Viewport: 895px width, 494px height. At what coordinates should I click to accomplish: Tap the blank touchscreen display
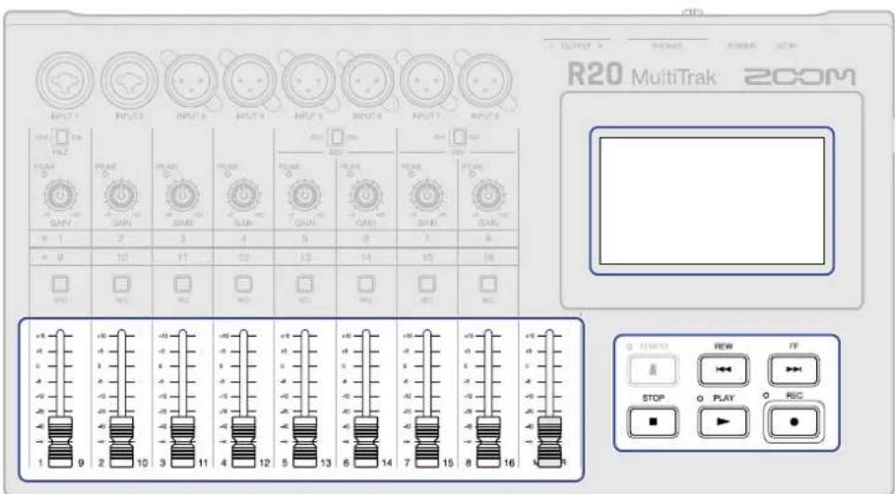coord(712,201)
